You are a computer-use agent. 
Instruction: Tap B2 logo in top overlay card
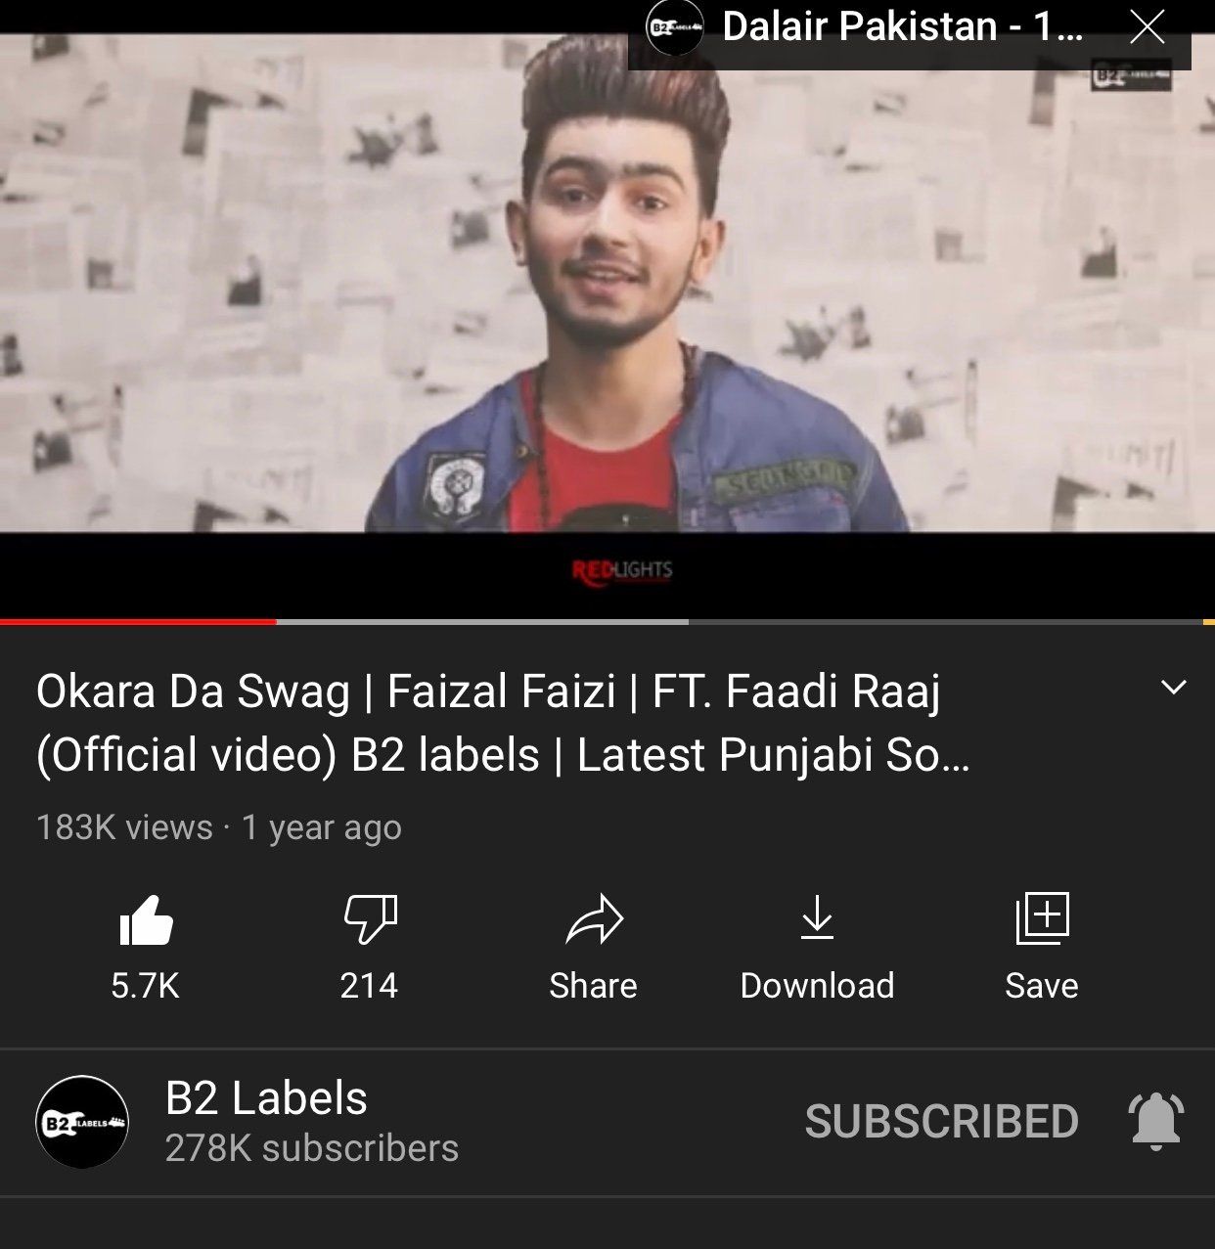click(x=675, y=26)
